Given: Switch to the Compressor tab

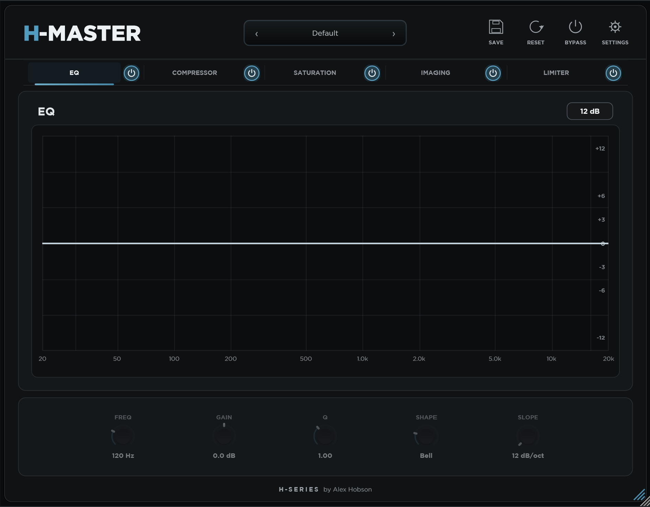Looking at the screenshot, I should click(195, 73).
